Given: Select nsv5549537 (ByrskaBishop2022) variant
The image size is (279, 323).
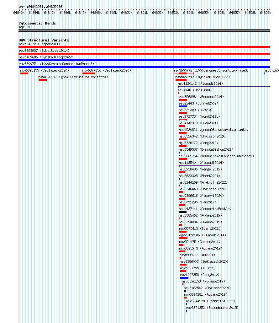Looking at the screenshot, I should (x=206, y=149).
